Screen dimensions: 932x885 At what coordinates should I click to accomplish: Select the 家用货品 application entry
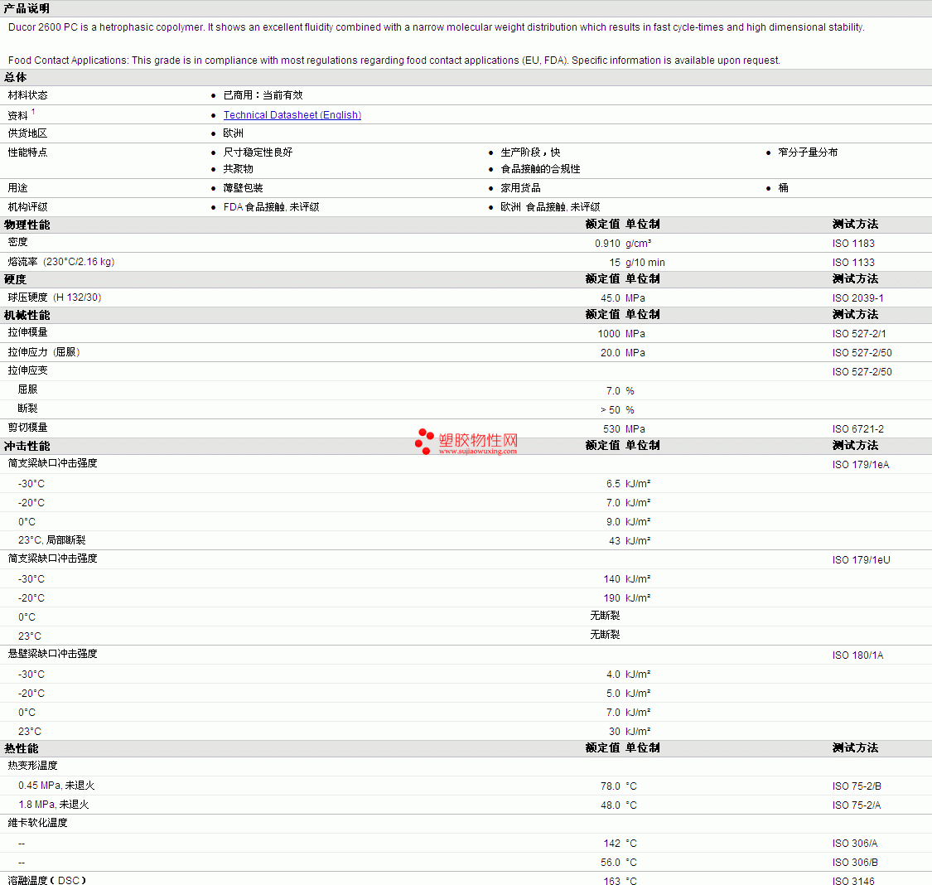coord(520,188)
